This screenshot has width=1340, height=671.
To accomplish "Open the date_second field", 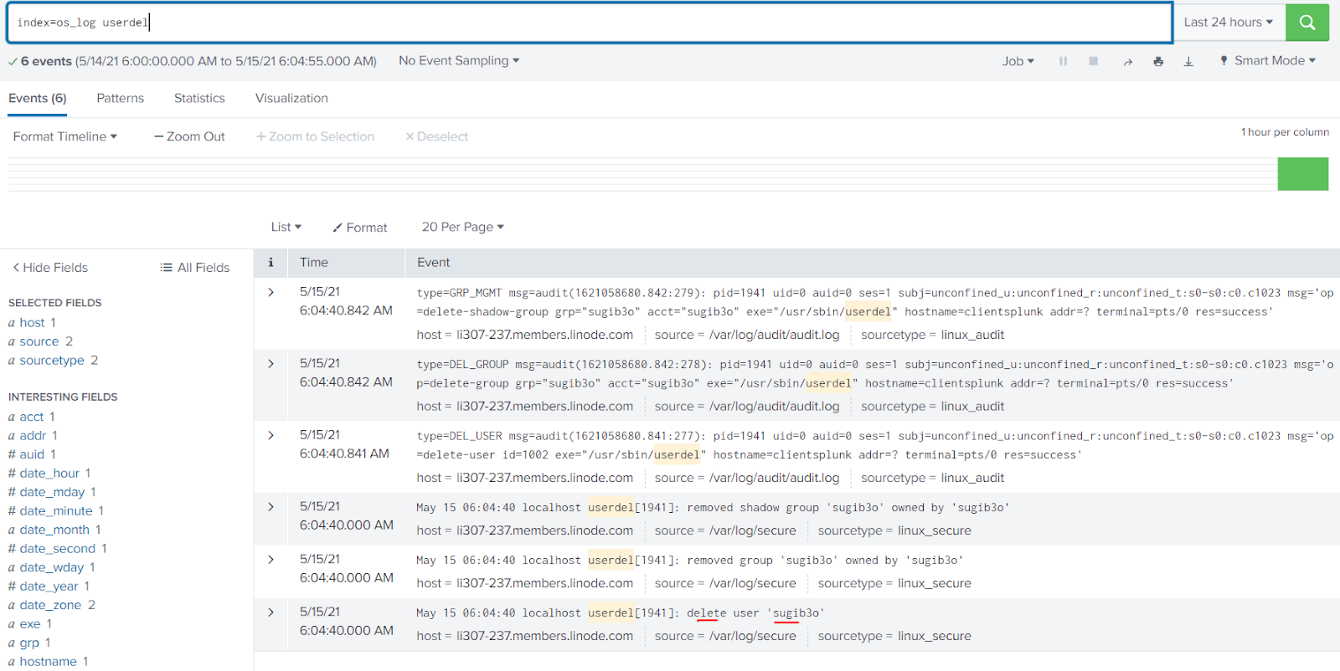I will click(x=58, y=548).
